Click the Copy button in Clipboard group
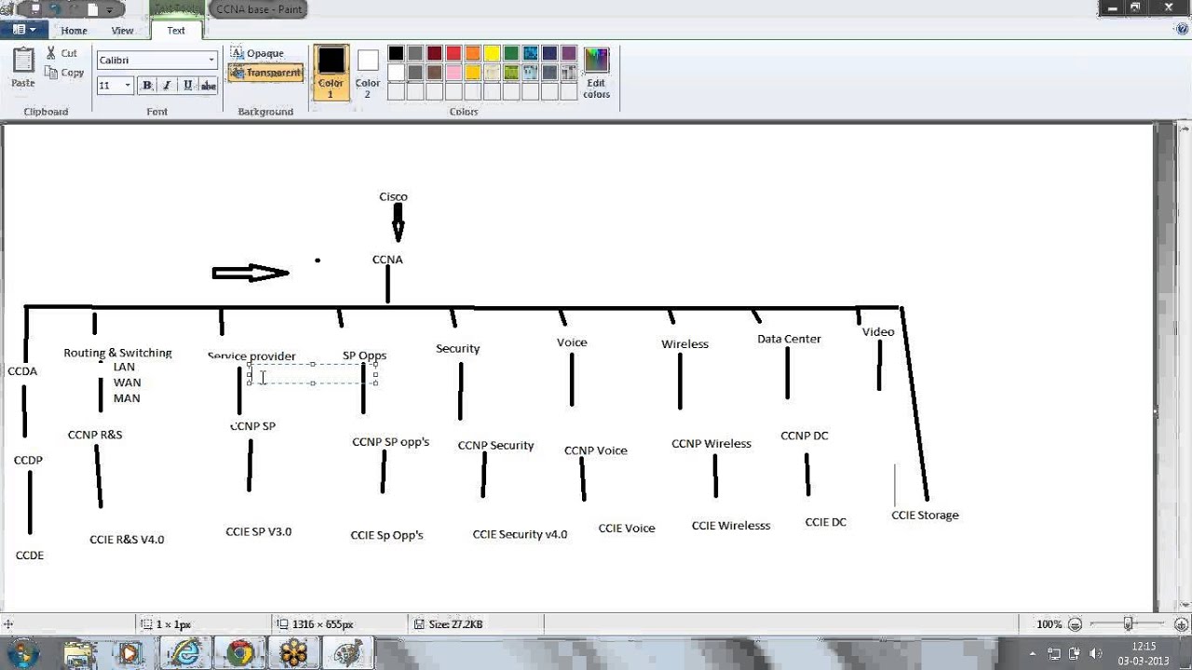 (x=65, y=73)
